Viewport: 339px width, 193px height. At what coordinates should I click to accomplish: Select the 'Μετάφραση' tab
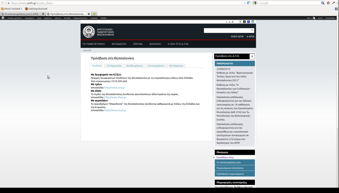click(176, 66)
